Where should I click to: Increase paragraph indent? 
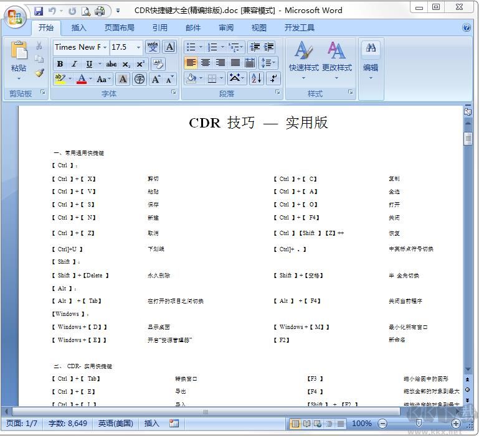pyautogui.click(x=268, y=47)
